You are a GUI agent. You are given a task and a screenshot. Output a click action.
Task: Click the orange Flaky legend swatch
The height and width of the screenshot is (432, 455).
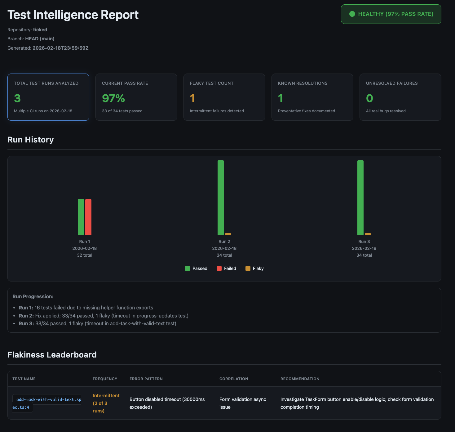click(248, 268)
